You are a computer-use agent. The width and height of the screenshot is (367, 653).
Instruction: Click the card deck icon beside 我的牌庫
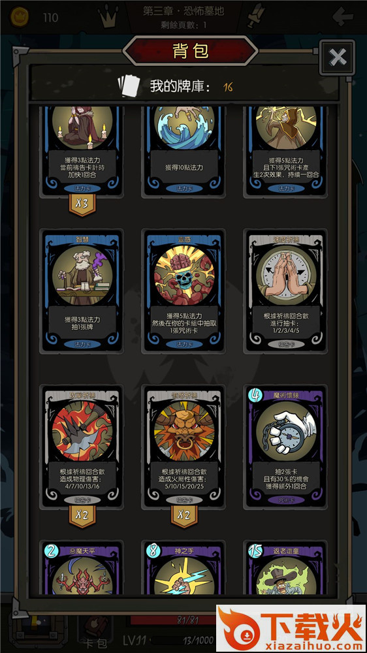tap(128, 86)
